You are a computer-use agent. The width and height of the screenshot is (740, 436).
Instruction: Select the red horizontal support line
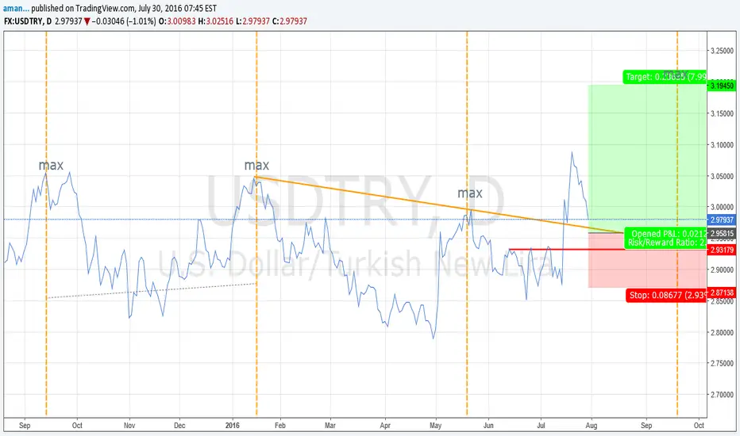566,250
